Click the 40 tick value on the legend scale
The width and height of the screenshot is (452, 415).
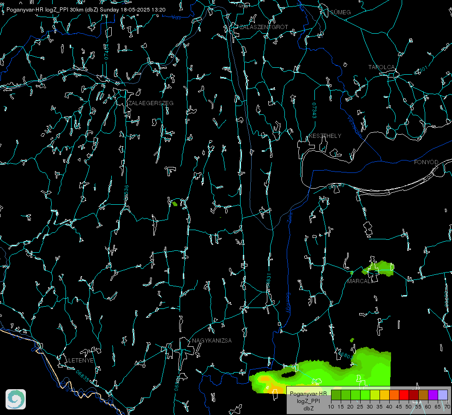pos(389,407)
